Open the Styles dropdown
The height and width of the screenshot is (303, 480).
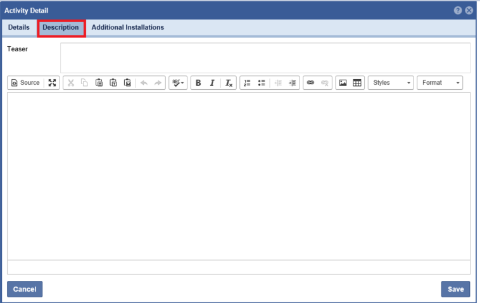(391, 83)
